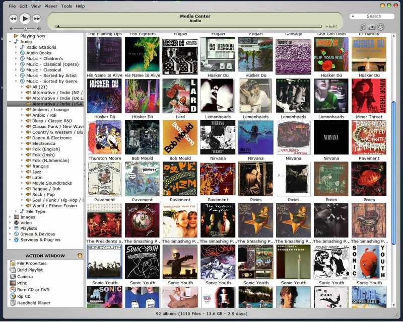This screenshot has width=403, height=322.
Task: Collapse Music - Sorted by Genre node
Action: 16,81
